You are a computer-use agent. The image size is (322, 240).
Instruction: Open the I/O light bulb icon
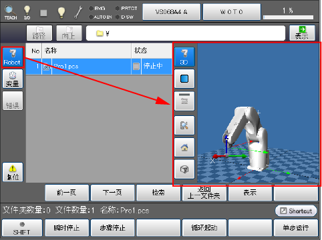pos(27,13)
